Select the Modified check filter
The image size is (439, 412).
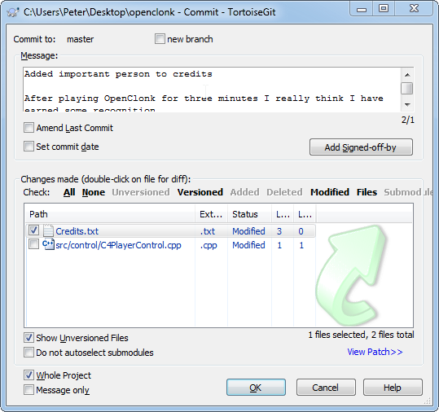[x=330, y=192]
